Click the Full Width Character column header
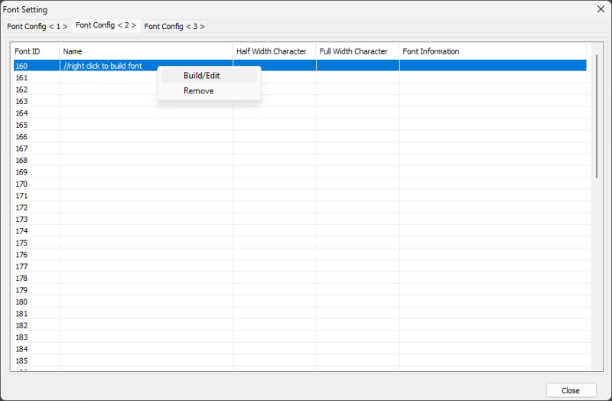The height and width of the screenshot is (401, 612). pos(356,51)
